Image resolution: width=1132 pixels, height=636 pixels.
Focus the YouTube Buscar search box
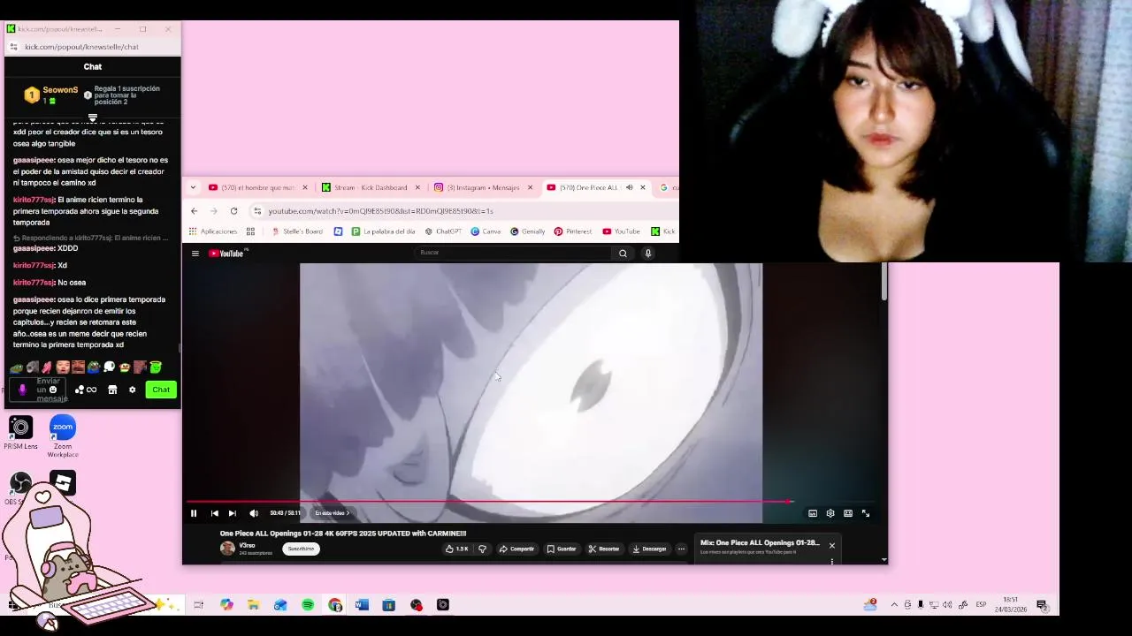point(513,253)
